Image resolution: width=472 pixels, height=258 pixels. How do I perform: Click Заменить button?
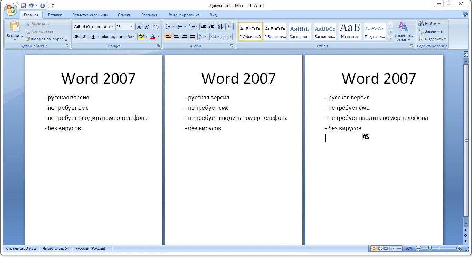pos(431,31)
